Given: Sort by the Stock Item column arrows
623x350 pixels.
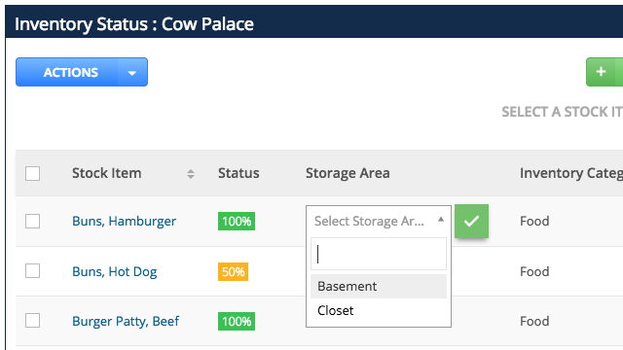Looking at the screenshot, I should pyautogui.click(x=191, y=174).
